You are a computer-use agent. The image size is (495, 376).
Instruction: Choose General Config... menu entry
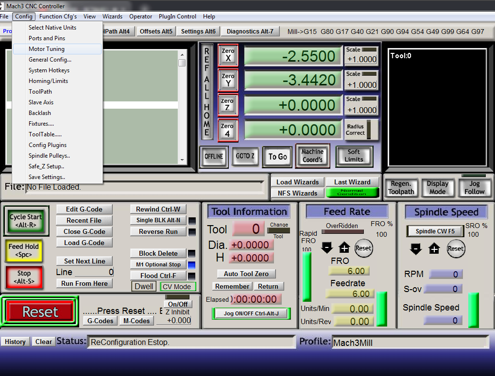tap(57, 60)
